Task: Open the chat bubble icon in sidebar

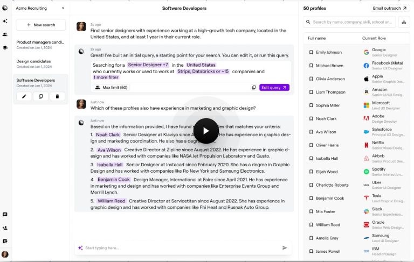Action: (5, 215)
